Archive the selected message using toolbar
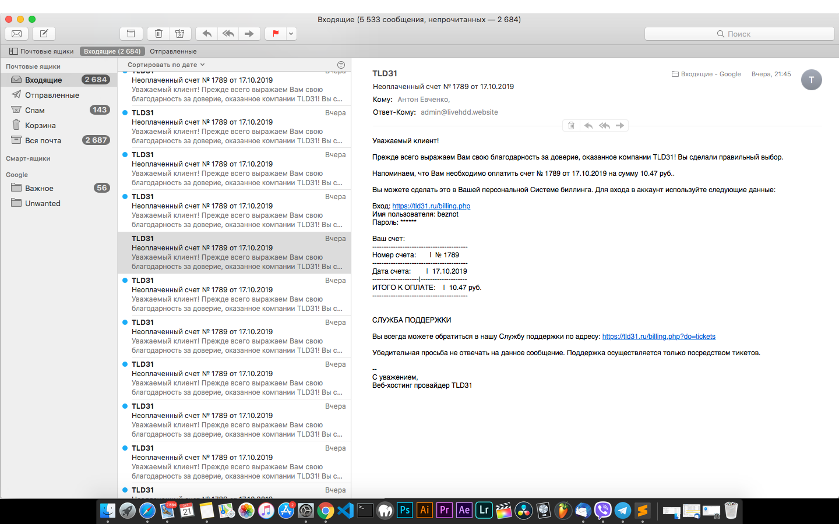 131,34
